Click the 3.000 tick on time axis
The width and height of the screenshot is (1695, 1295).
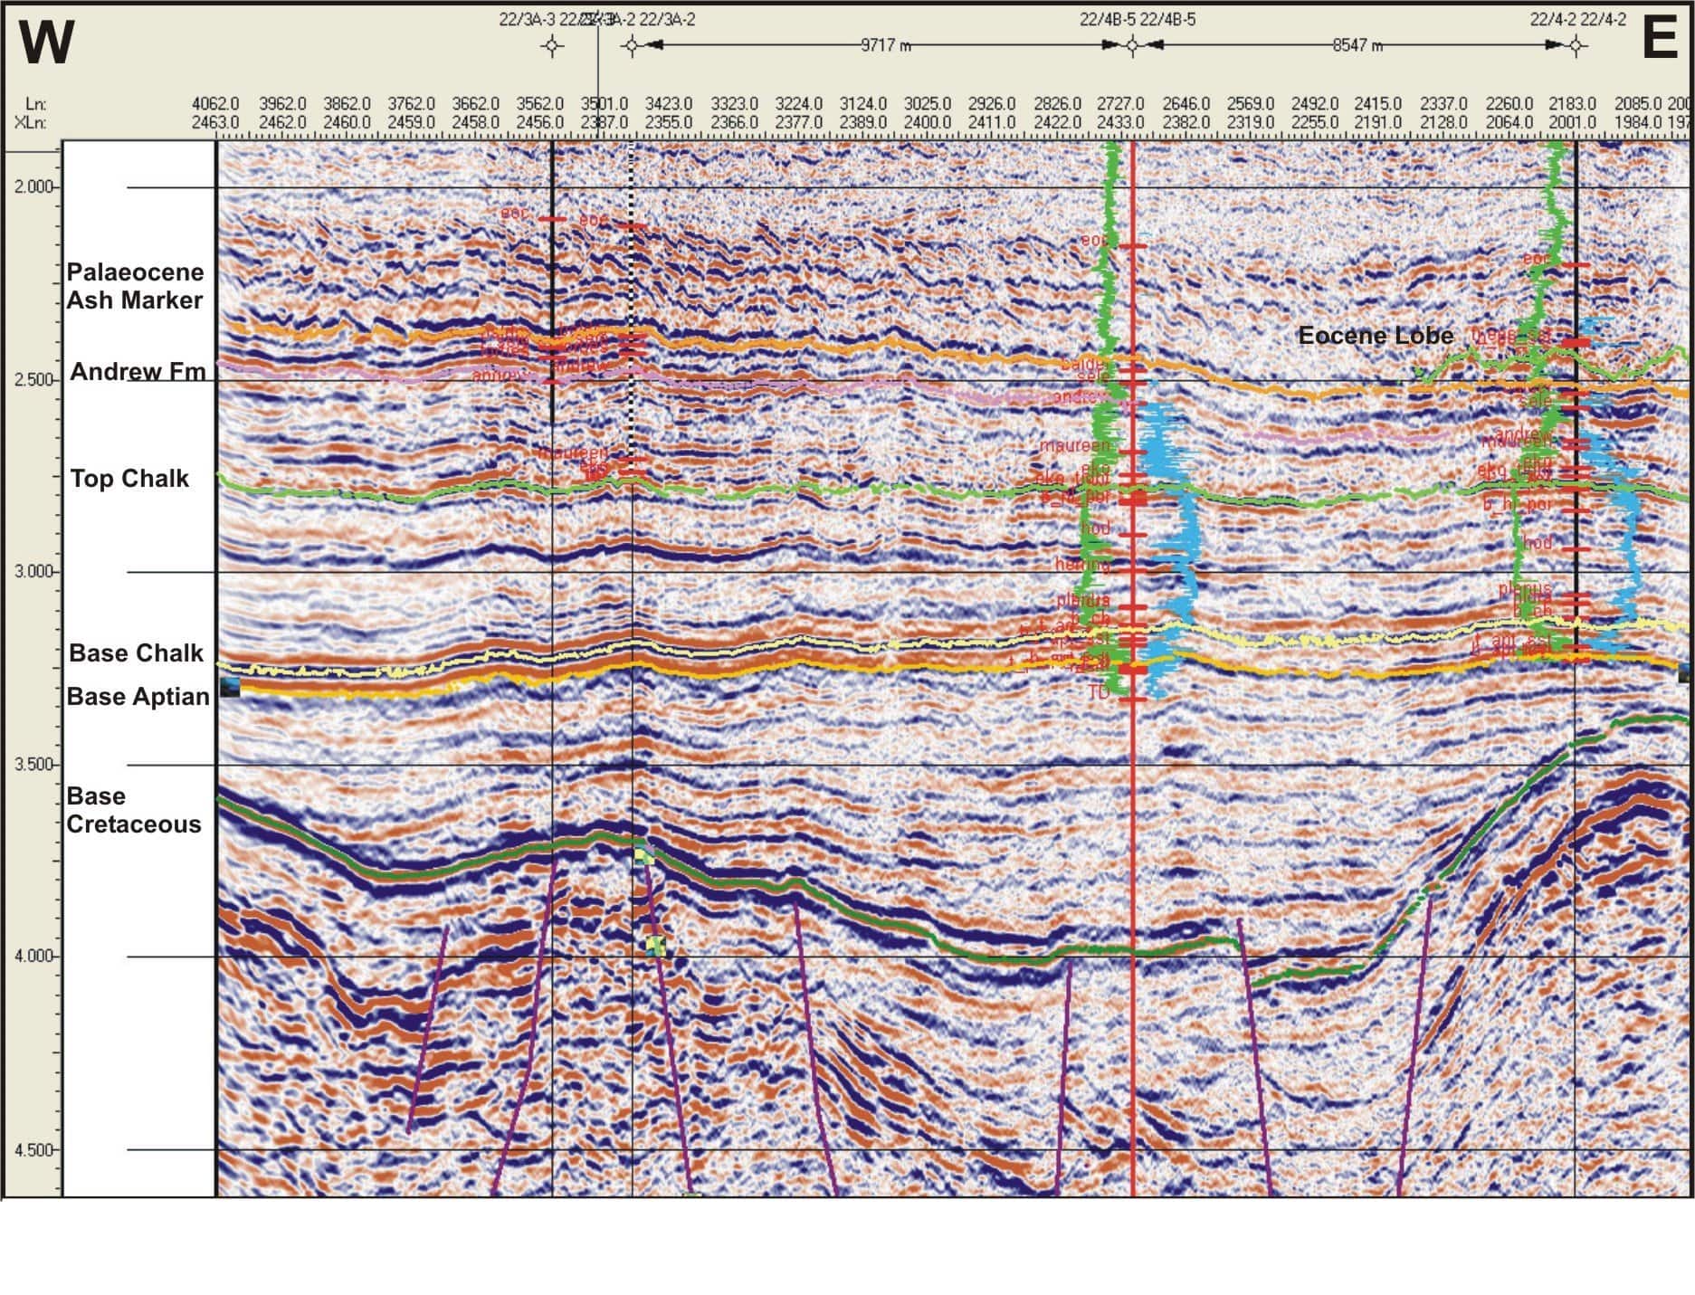pyautogui.click(x=33, y=572)
